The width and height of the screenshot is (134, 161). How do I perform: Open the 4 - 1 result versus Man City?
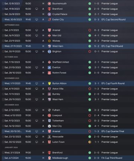pyautogui.click(x=97, y=126)
